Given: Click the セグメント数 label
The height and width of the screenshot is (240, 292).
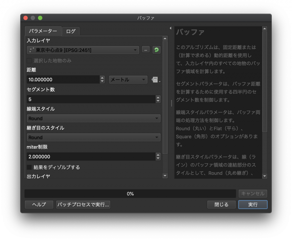Looking at the screenshot, I should click(x=41, y=89).
